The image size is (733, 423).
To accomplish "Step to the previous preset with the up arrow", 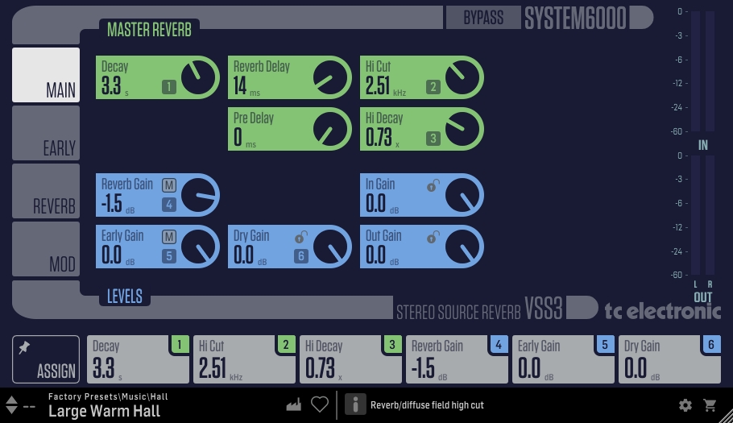I will click(12, 400).
